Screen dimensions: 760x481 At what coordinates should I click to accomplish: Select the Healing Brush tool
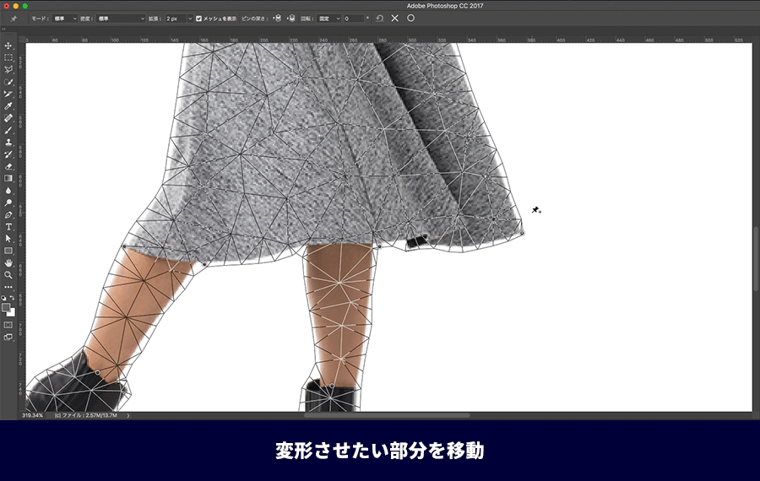click(8, 118)
